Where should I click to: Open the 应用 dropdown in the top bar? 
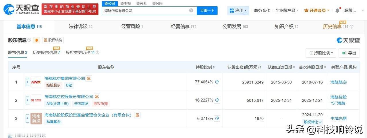point(238,10)
